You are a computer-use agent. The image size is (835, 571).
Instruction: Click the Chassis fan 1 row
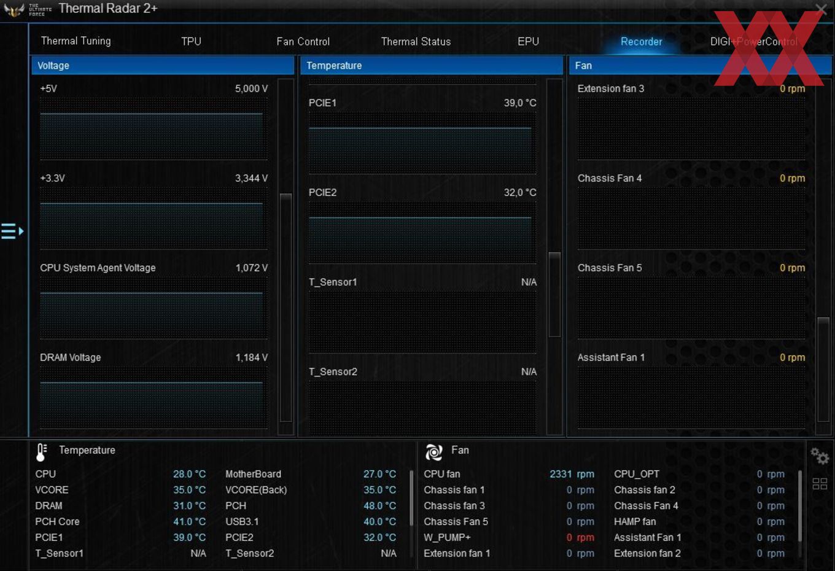point(509,490)
